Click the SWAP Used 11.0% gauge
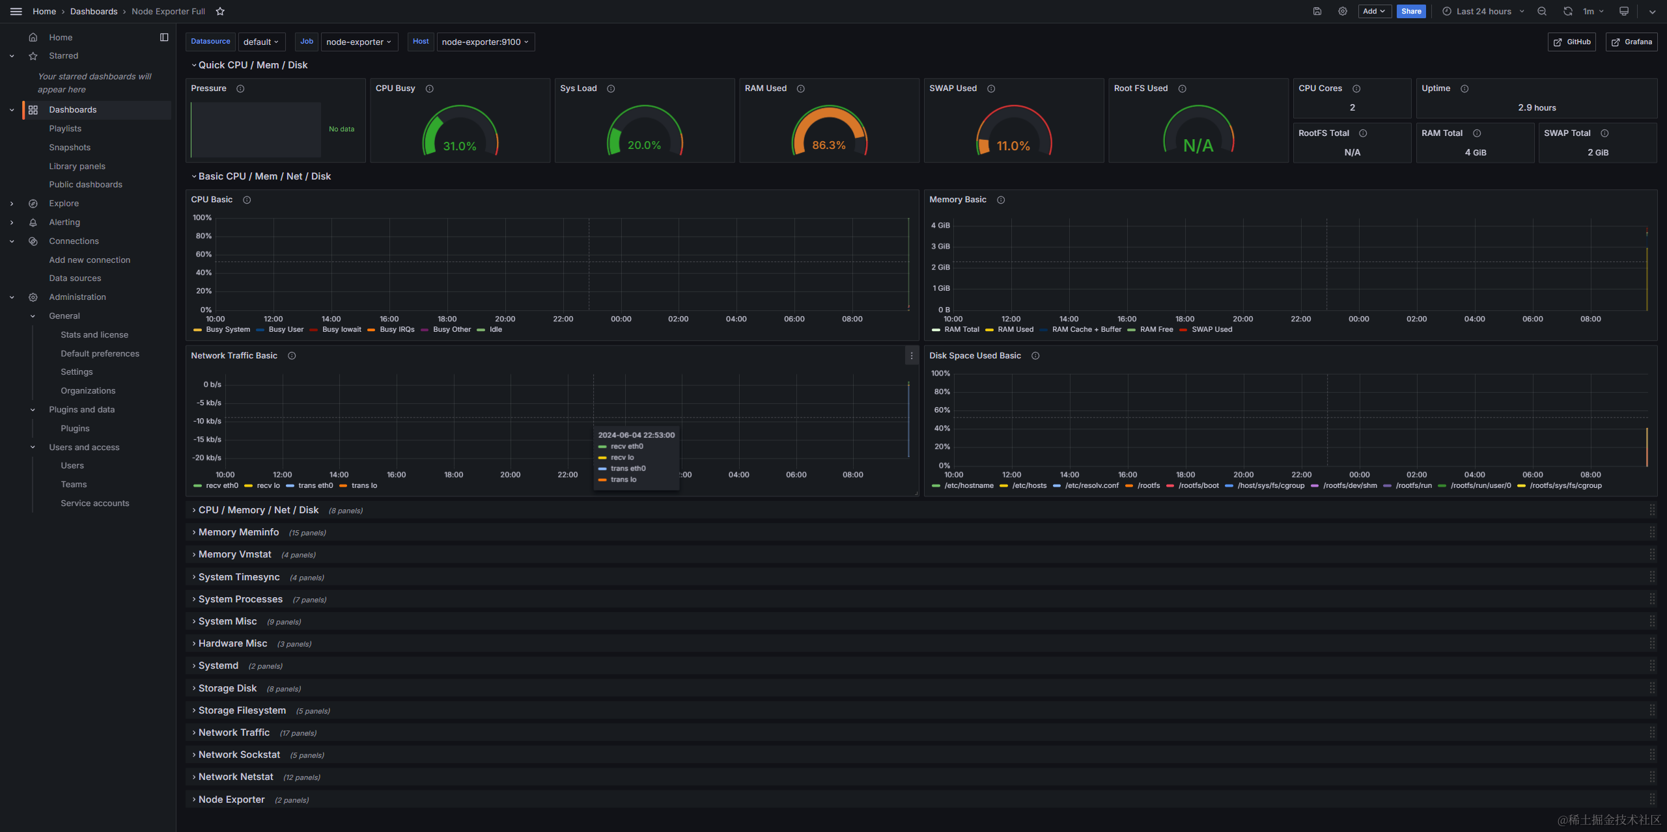 (x=1013, y=131)
